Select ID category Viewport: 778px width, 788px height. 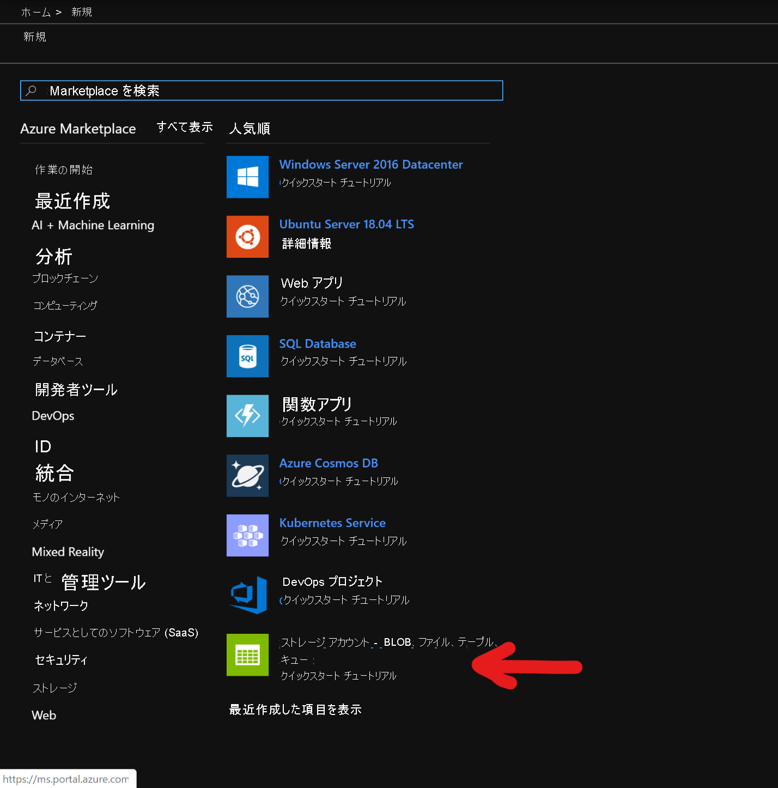[x=43, y=446]
